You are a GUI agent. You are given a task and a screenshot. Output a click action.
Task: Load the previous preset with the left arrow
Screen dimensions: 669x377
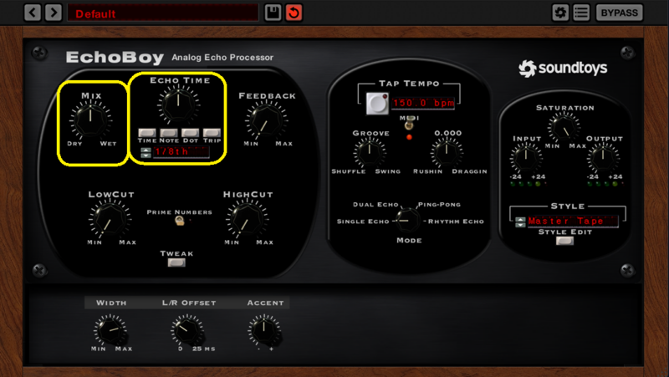[x=33, y=13]
